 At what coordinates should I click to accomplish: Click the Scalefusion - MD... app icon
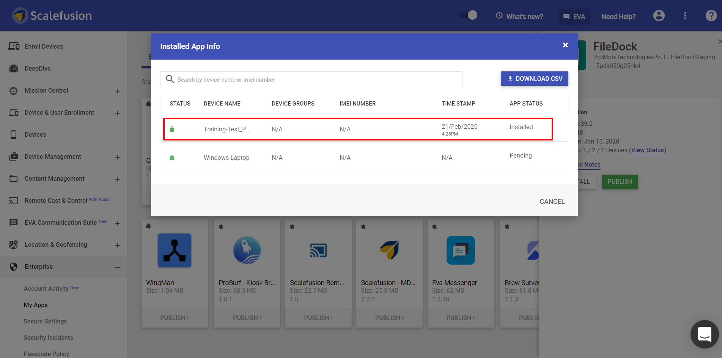390,250
